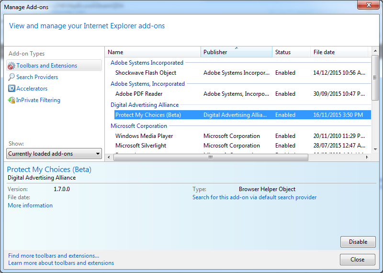Open Find more toolbars and extensions link
Viewport: 383px width, 273px height.
54,256
